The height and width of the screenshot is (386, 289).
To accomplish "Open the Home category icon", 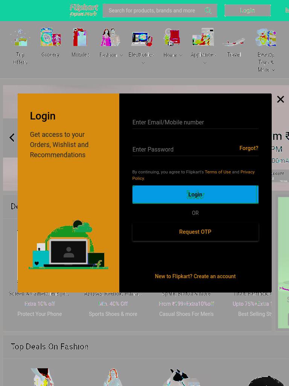I will click(x=172, y=37).
